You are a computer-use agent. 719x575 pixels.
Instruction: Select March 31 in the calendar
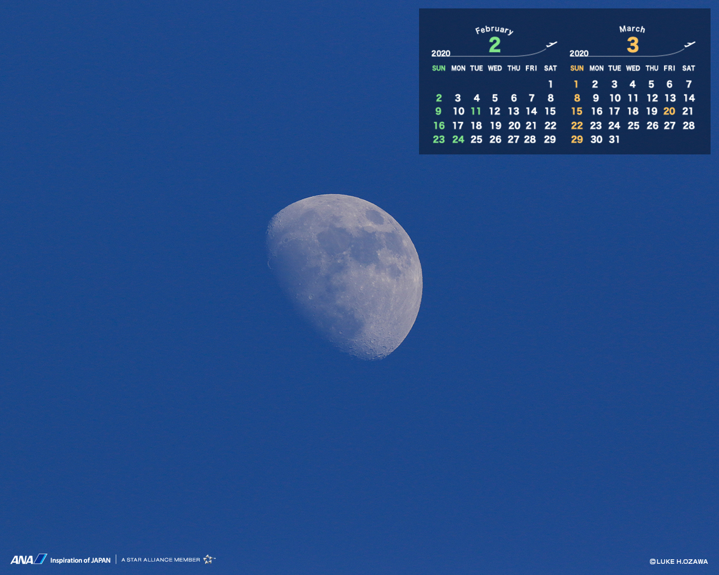615,139
